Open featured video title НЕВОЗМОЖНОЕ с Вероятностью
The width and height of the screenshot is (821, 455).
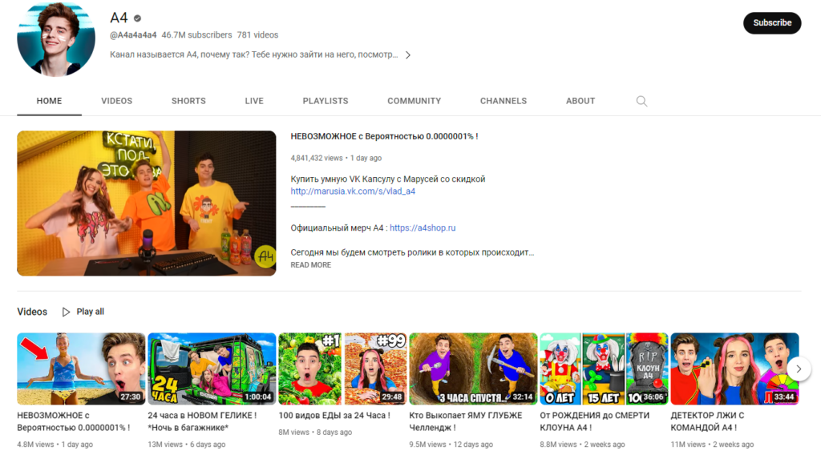click(x=384, y=136)
